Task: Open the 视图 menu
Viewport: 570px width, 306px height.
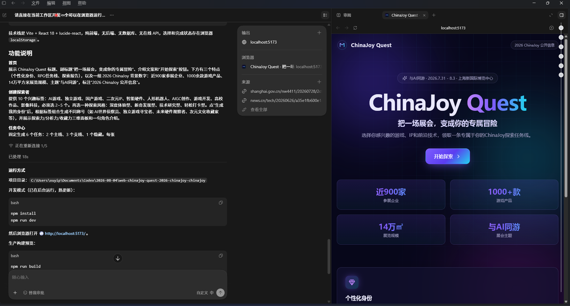Action: click(66, 3)
